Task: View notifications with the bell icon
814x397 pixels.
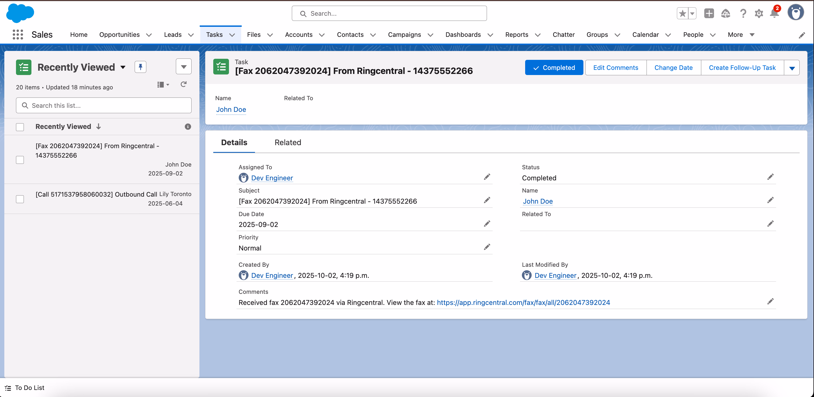Action: tap(774, 13)
